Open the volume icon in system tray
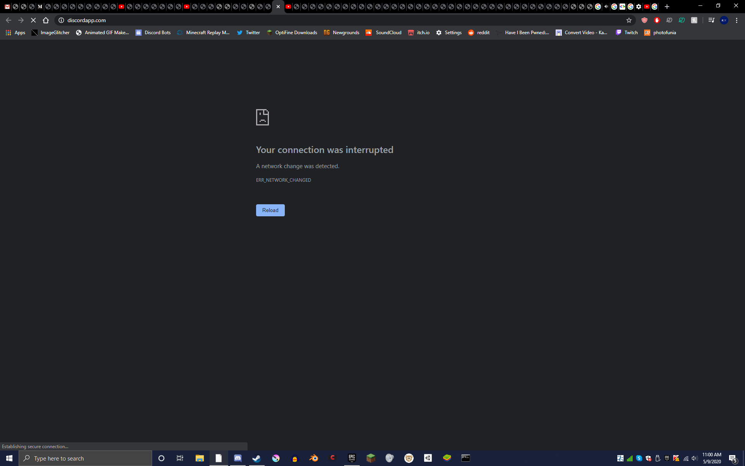The image size is (745, 466). pos(695,458)
